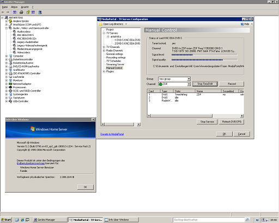Expand the Andere Geräte node

[7, 21]
